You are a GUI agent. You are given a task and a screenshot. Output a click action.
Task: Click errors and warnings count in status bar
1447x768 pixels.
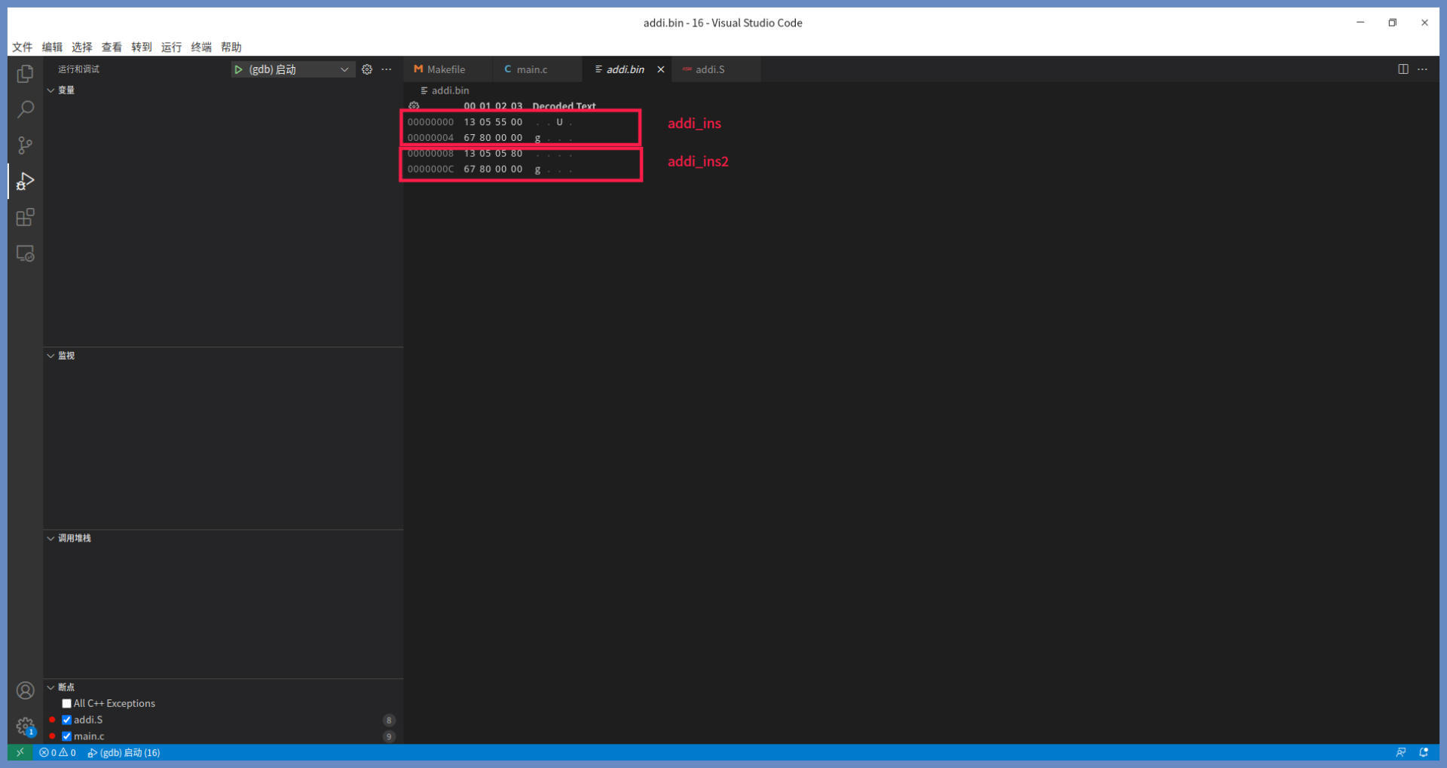point(57,753)
